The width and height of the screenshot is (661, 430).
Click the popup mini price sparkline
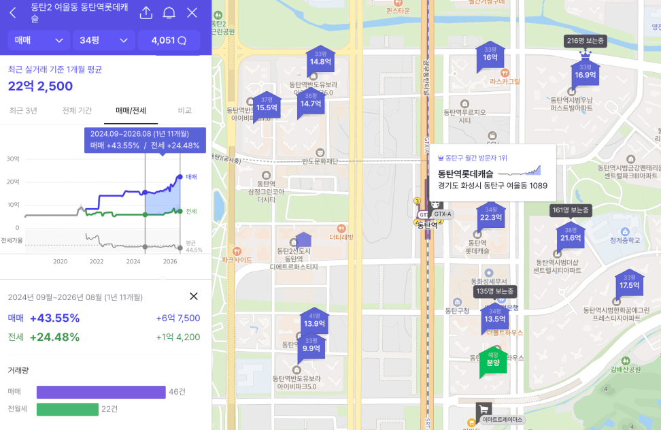(520, 171)
